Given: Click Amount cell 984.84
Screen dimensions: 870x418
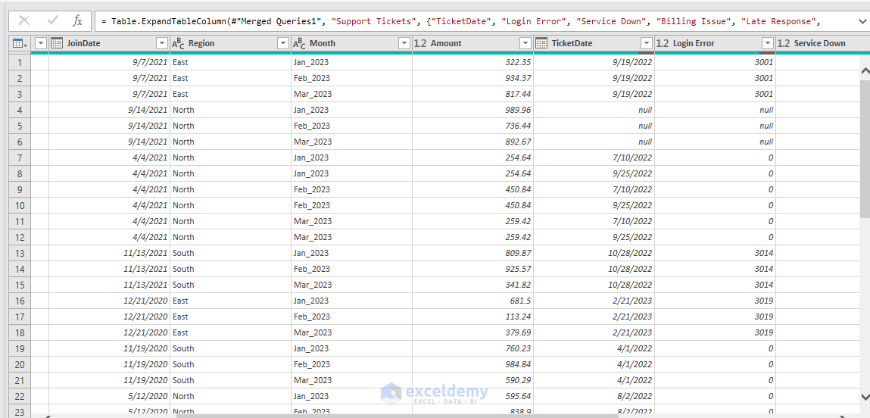Looking at the screenshot, I should pos(472,364).
